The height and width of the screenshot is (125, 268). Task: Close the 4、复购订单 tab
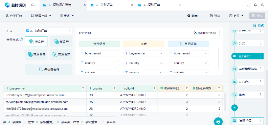click(x=179, y=5)
